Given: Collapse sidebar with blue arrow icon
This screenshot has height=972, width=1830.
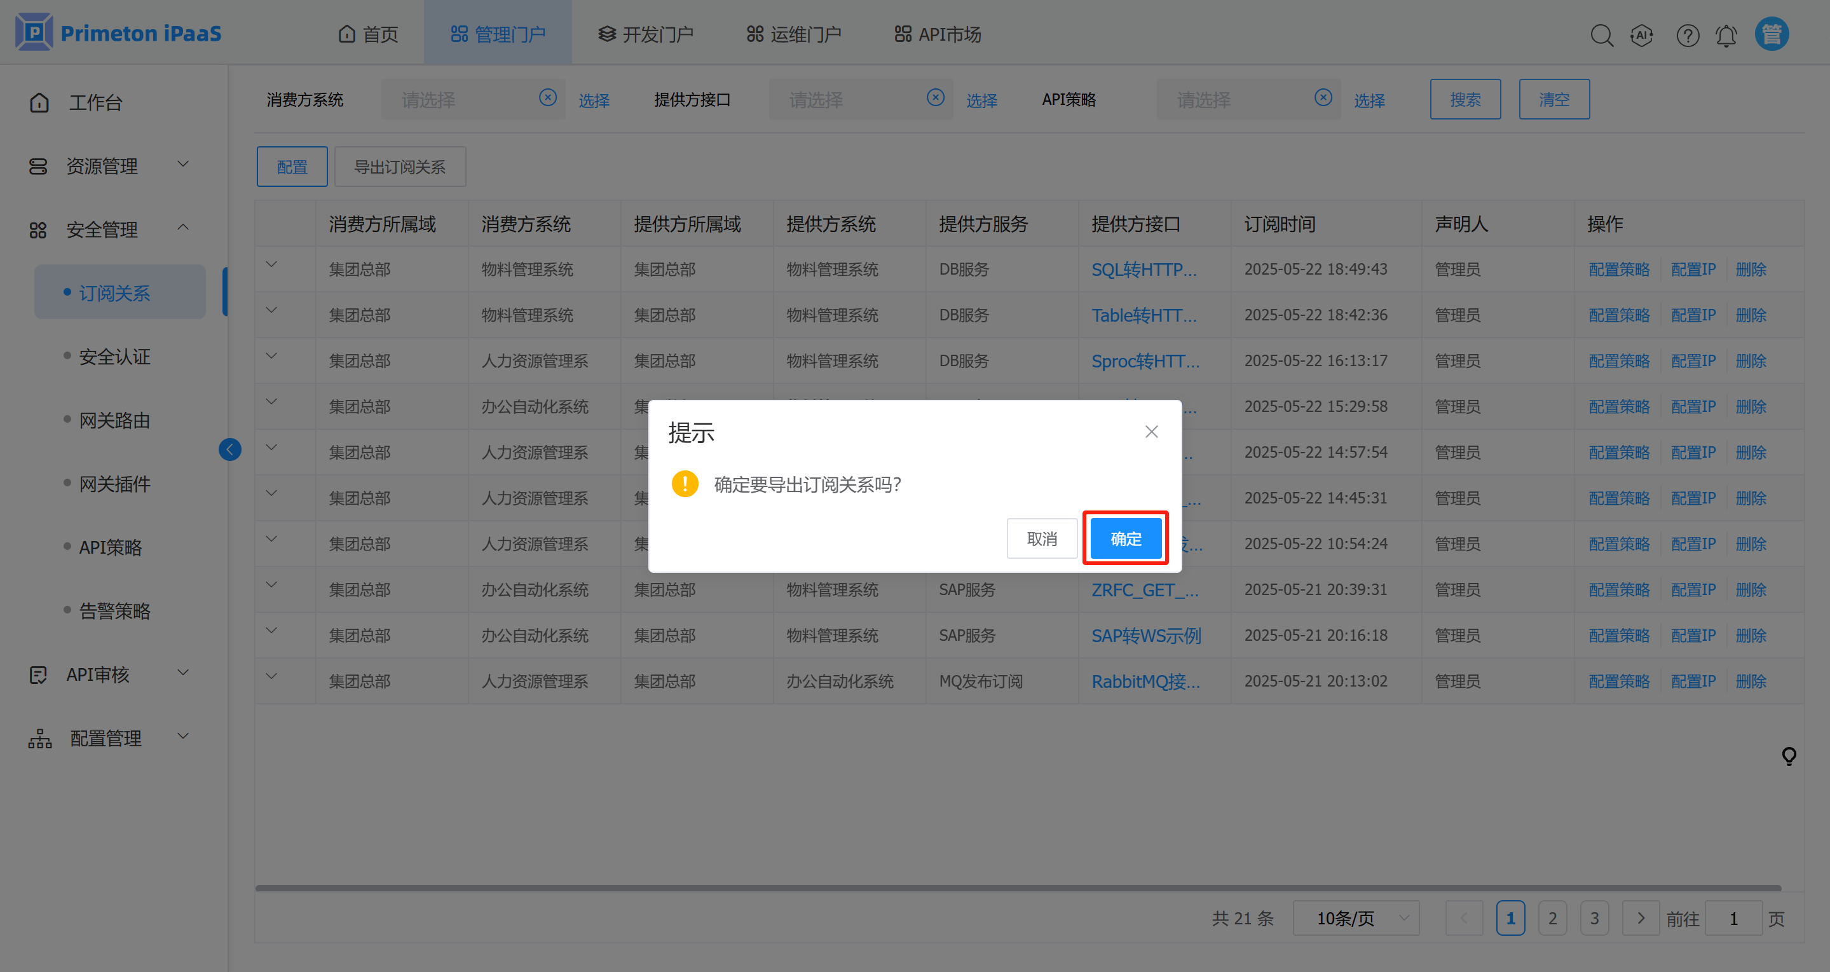Looking at the screenshot, I should [229, 449].
